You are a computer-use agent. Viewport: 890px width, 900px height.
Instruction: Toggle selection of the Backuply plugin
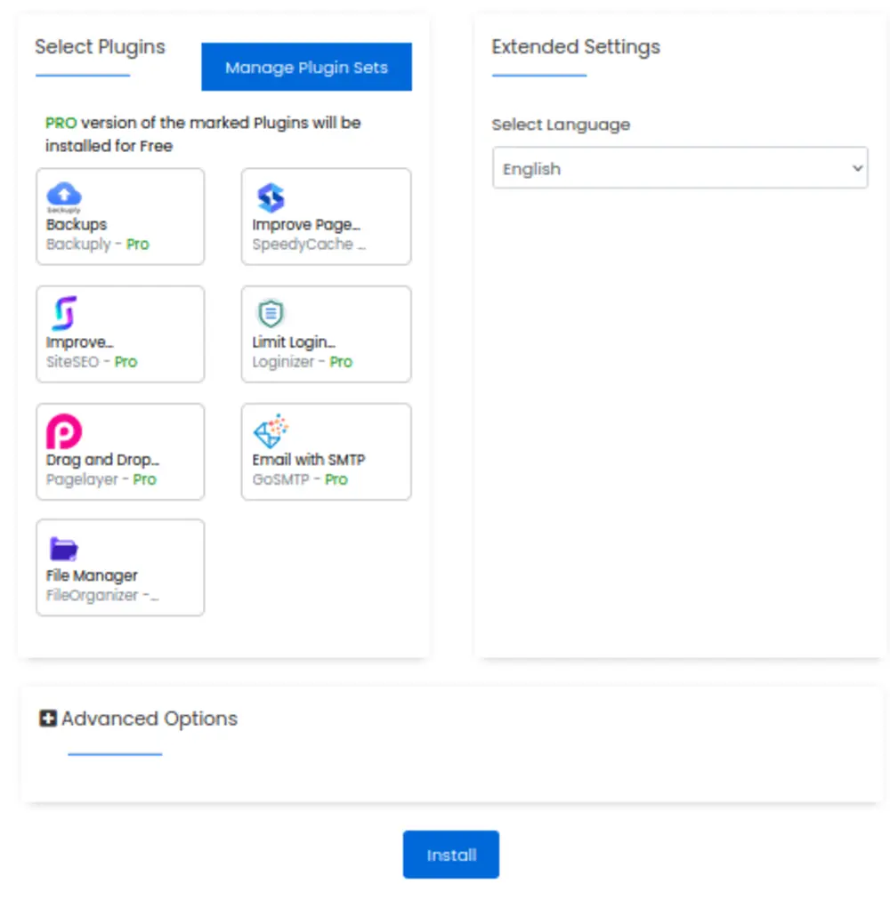(x=120, y=216)
